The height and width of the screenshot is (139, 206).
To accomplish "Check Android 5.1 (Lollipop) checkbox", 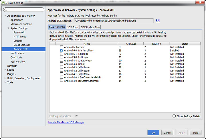I will point(62,53).
